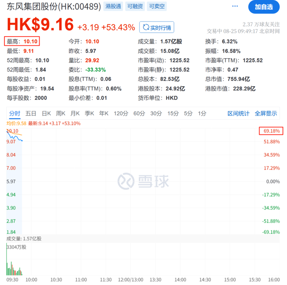Switch to the 日K chart tab
The height and width of the screenshot is (285, 287).
[46, 114]
